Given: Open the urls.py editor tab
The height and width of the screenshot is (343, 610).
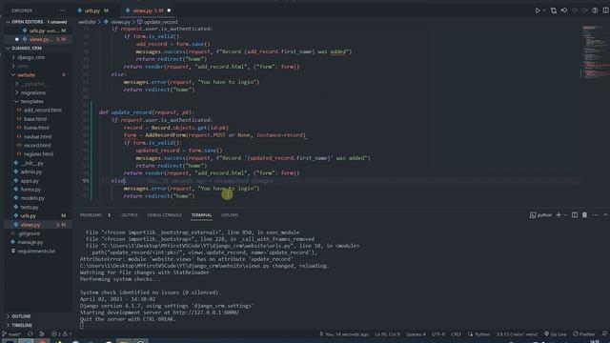Looking at the screenshot, I should point(93,10).
